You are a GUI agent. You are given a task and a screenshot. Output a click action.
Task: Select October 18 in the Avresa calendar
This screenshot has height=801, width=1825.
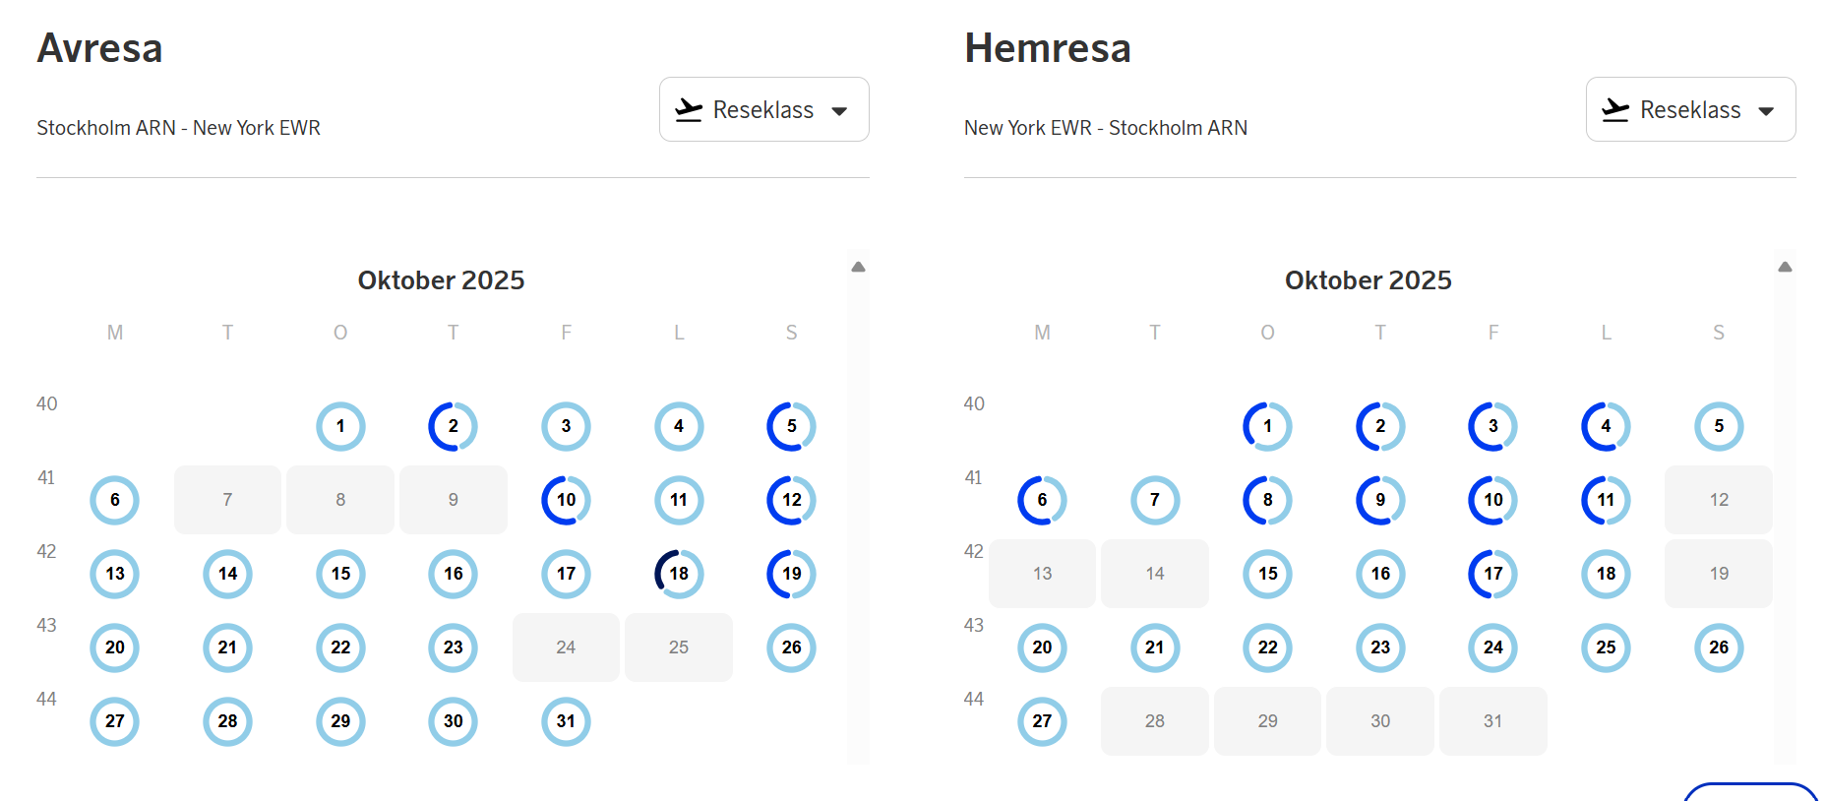click(x=679, y=574)
